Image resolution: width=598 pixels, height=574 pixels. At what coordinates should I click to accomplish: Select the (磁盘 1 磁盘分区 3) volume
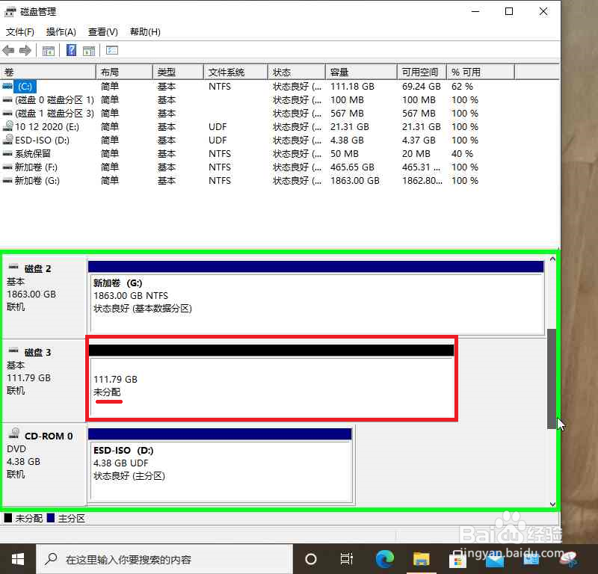pyautogui.click(x=54, y=114)
